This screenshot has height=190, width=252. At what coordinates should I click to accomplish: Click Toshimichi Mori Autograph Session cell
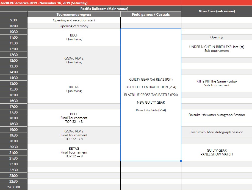(217, 132)
